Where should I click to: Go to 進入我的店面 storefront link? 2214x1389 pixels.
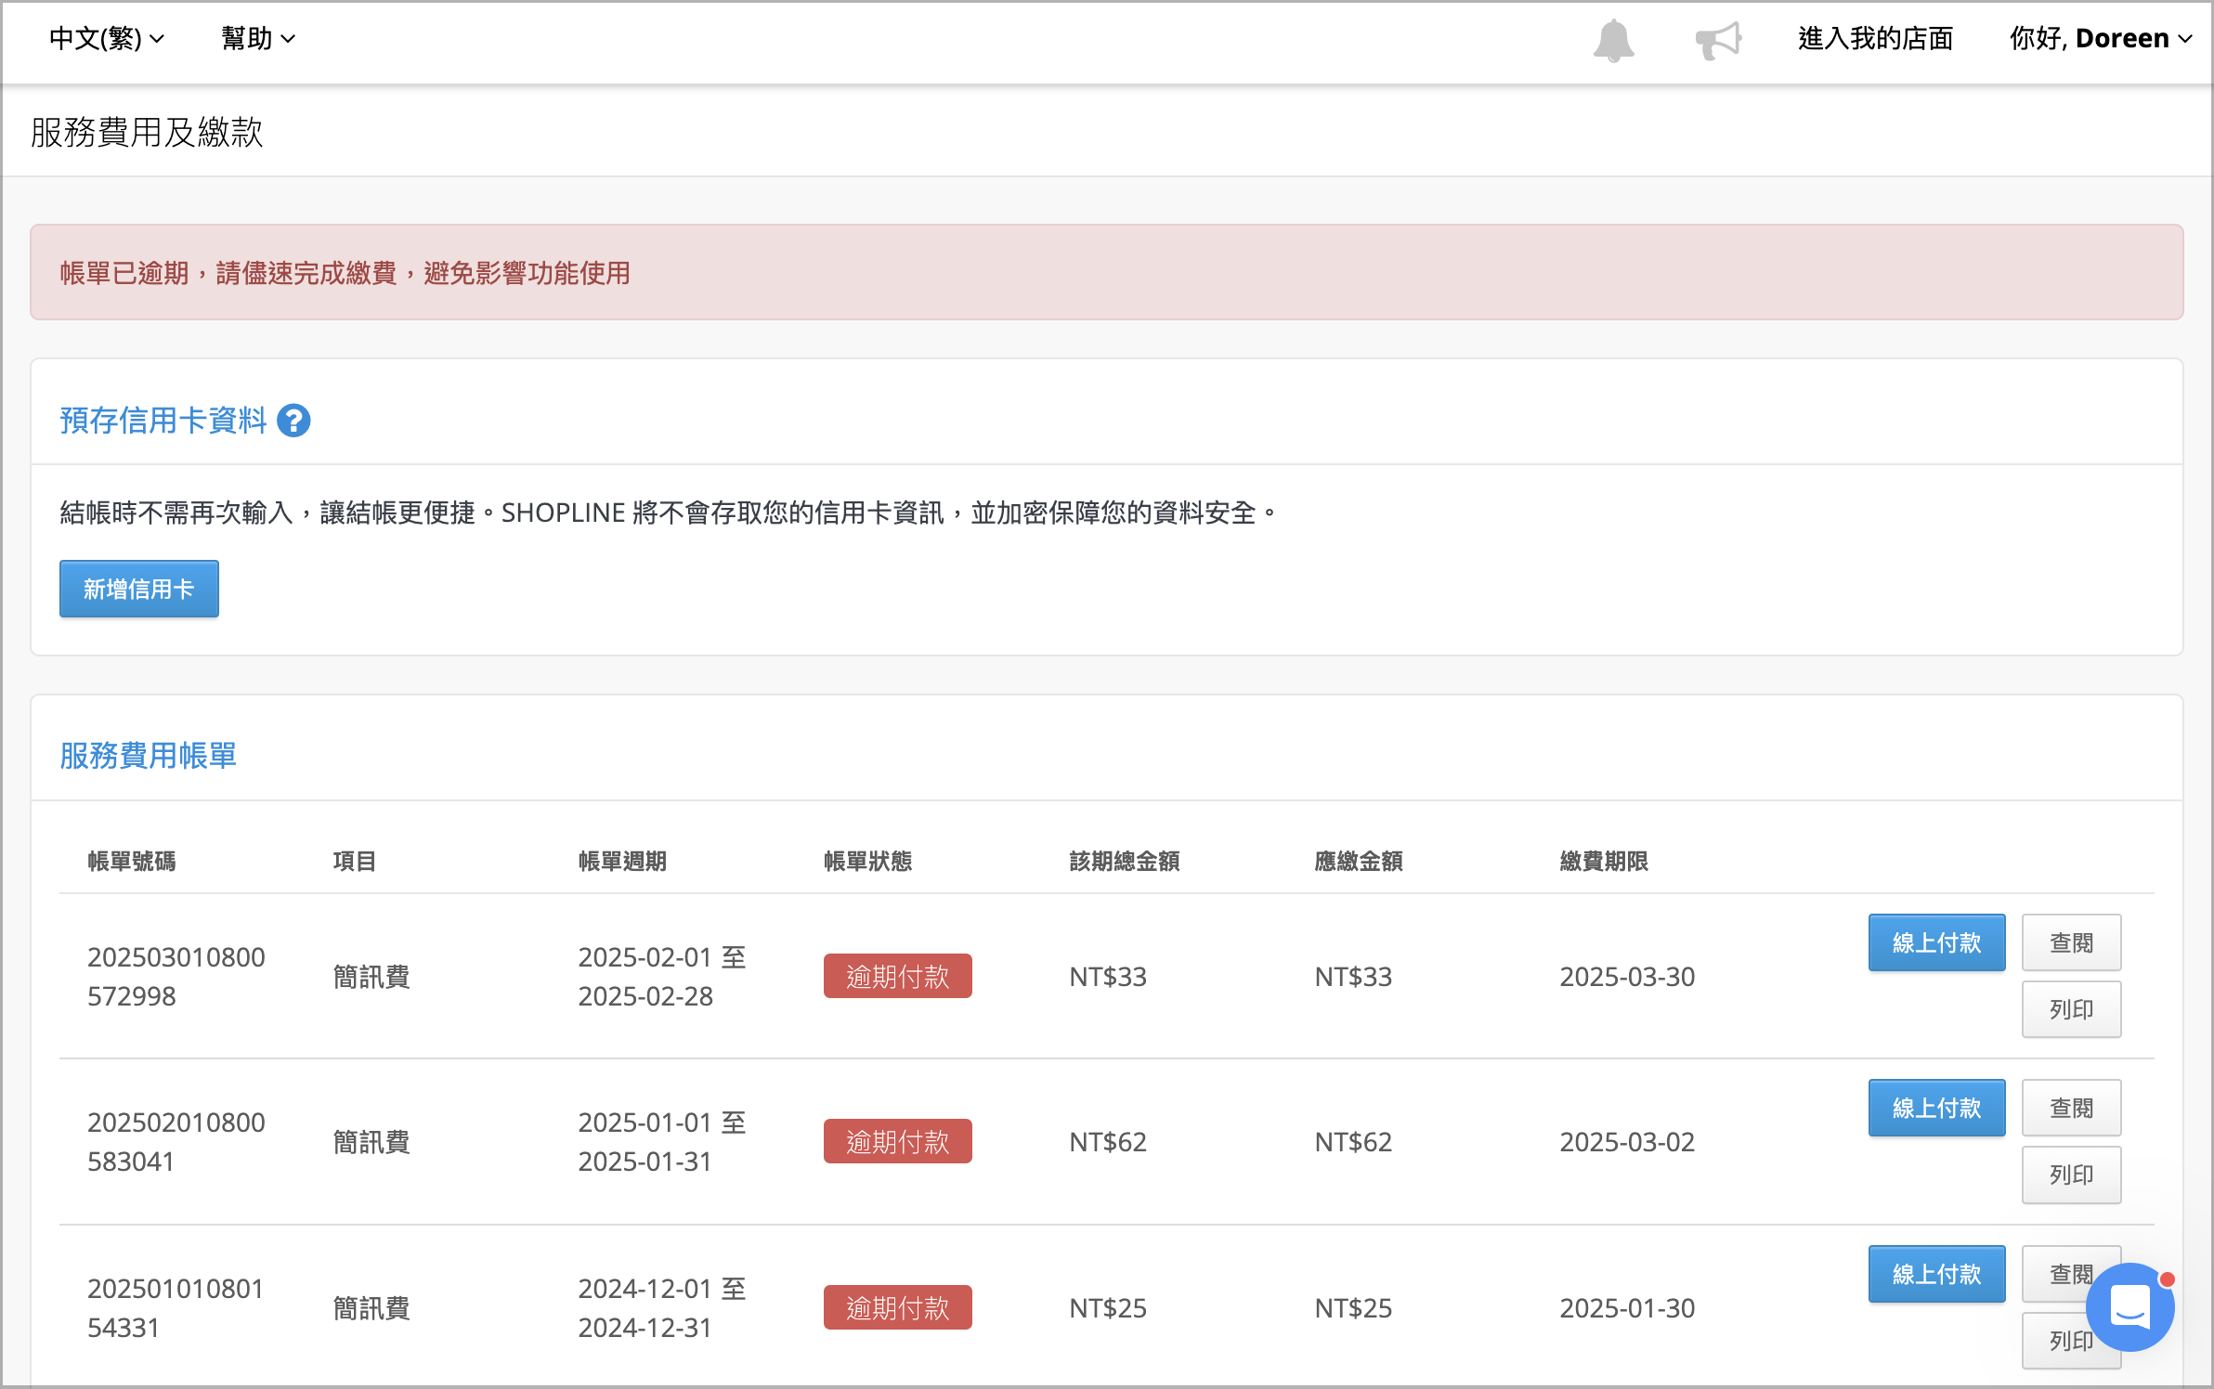coord(1876,39)
